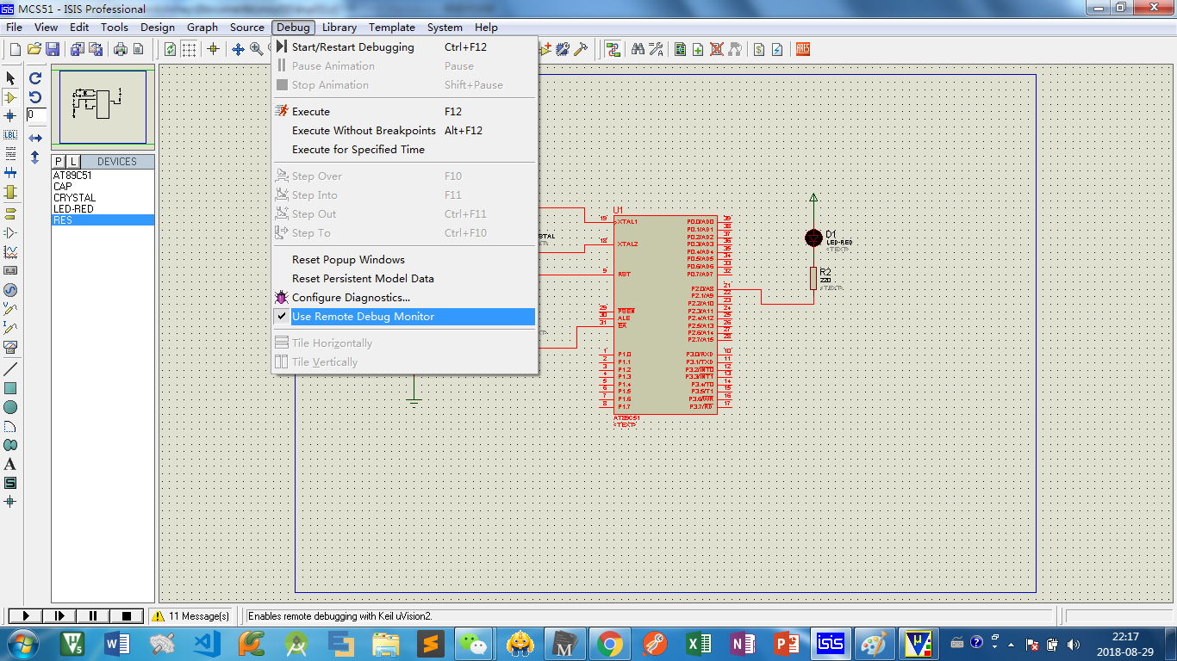Toggle the grid display toolbar button
1177x661 pixels.
point(189,49)
